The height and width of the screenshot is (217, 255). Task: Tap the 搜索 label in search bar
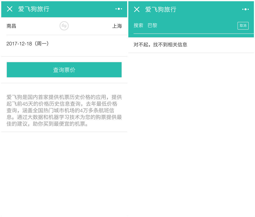(138, 26)
